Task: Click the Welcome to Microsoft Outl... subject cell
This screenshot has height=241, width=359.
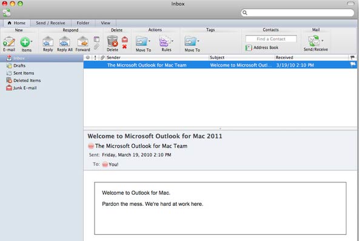Action: click(x=241, y=66)
